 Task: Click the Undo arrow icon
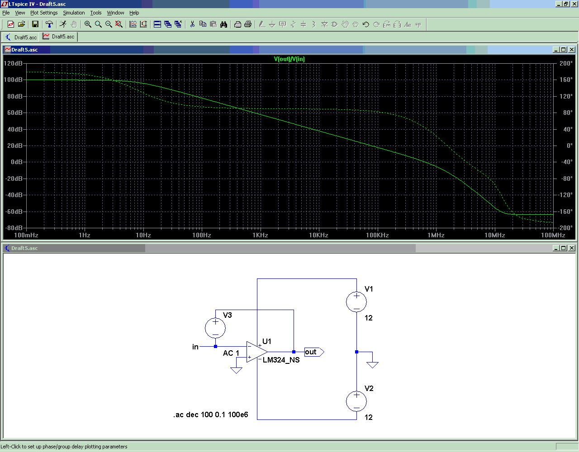(366, 24)
